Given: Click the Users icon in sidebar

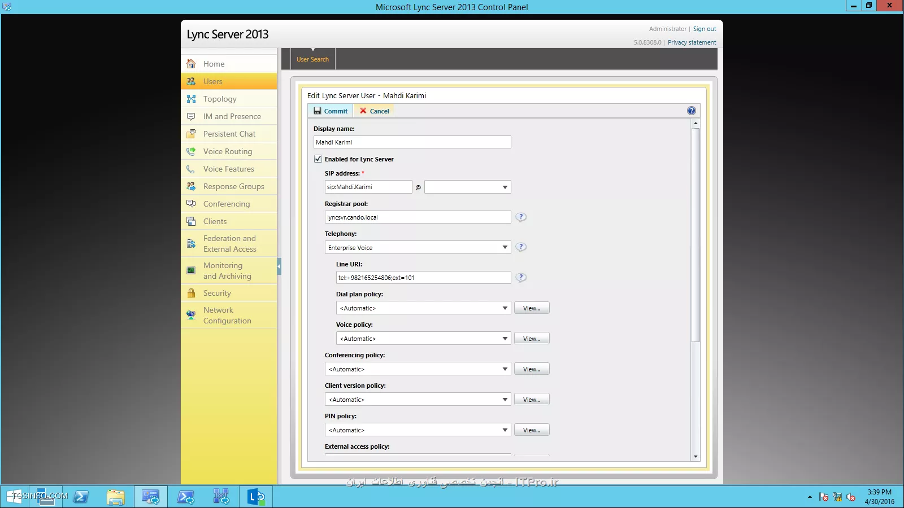Looking at the screenshot, I should coord(191,81).
